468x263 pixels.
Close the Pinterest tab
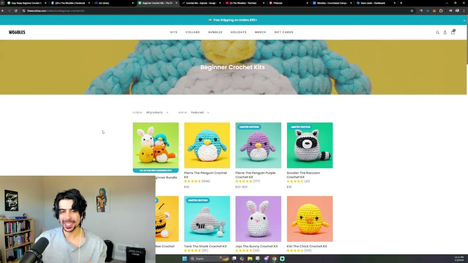(x=307, y=3)
